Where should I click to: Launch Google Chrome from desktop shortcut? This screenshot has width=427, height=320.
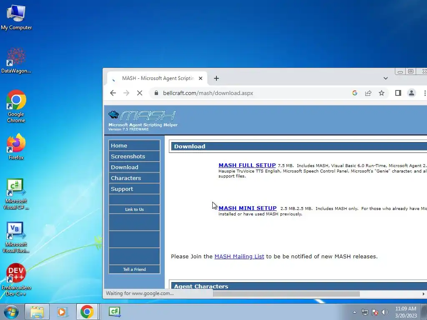[x=16, y=106]
